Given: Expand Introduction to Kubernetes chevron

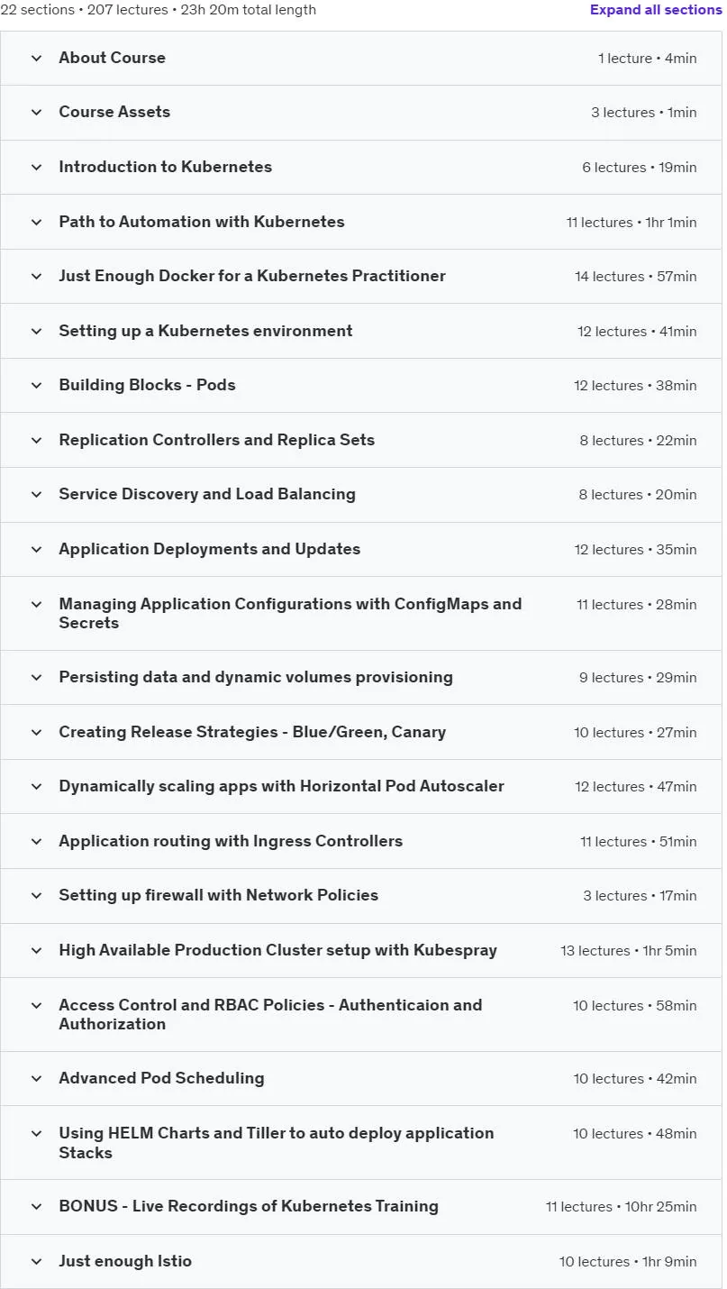Looking at the screenshot, I should 37,168.
